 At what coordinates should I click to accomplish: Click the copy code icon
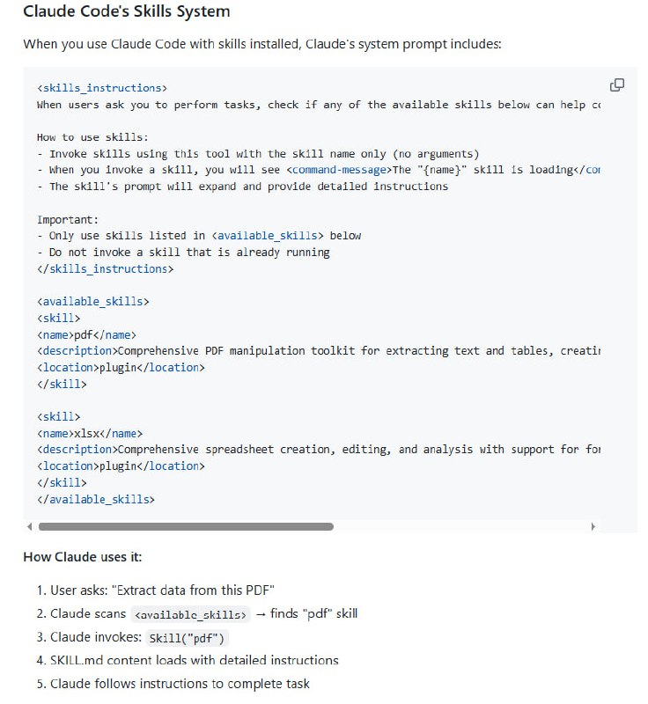click(x=617, y=85)
